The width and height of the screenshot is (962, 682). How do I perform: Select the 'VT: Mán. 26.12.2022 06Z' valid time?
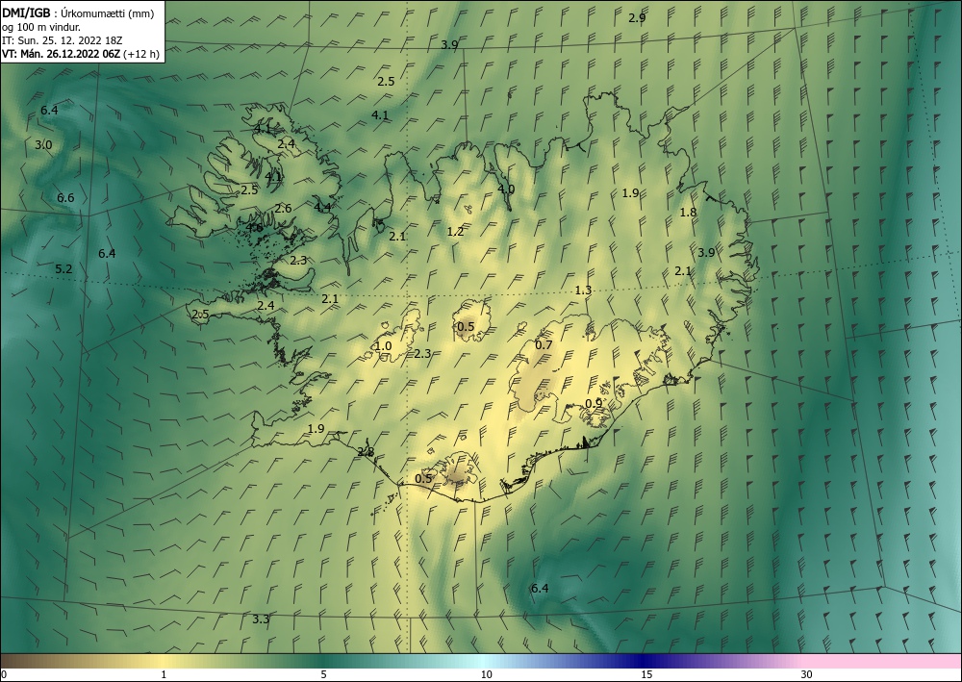(x=62, y=53)
